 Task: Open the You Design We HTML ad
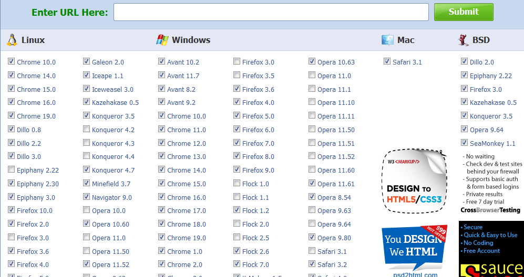[415, 248]
